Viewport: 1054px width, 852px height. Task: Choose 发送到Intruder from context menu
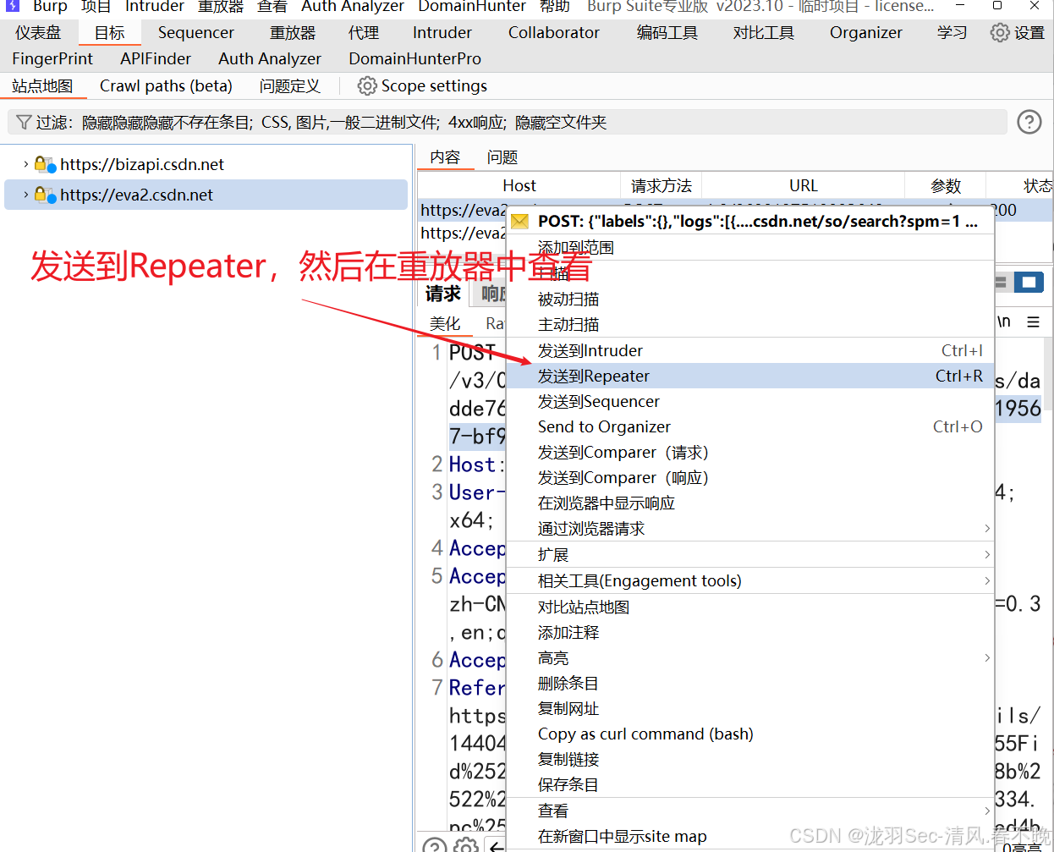(x=749, y=350)
